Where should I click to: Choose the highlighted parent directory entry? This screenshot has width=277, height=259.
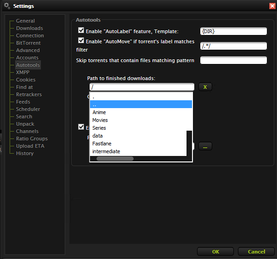pyautogui.click(x=141, y=104)
